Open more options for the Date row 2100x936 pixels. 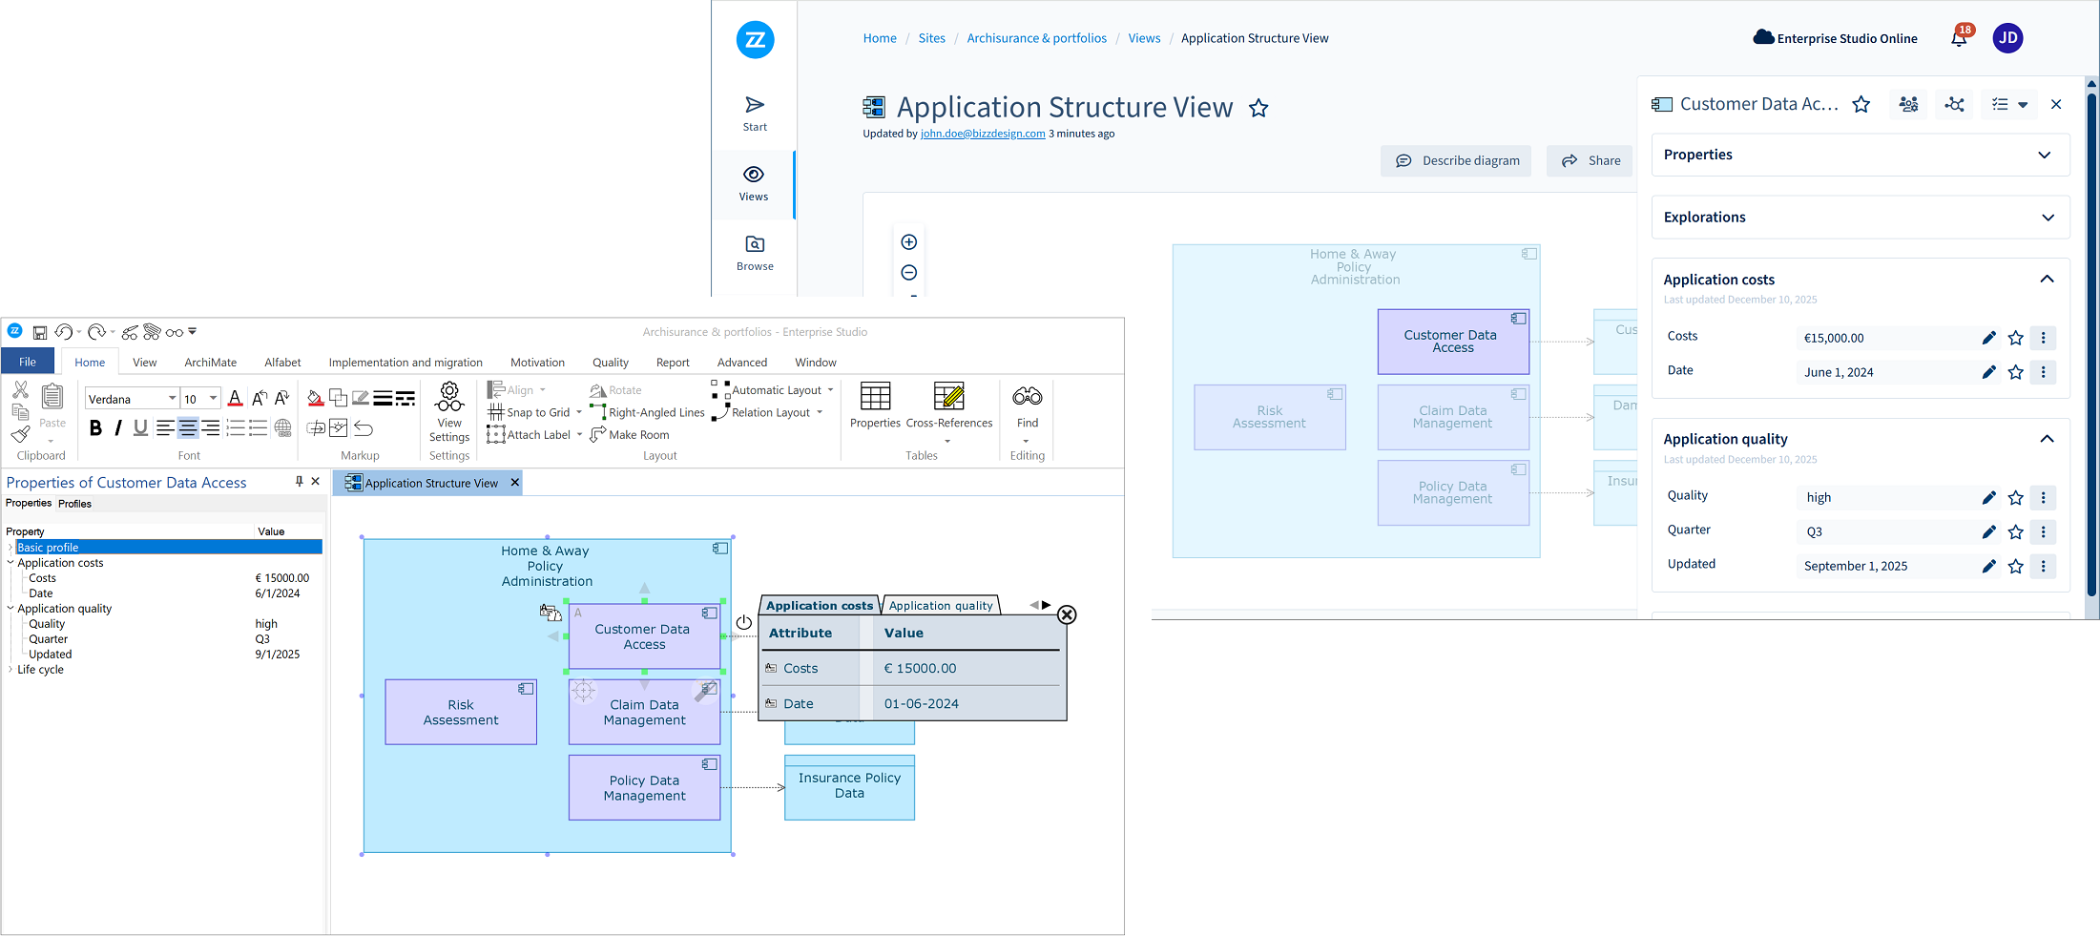tap(2044, 372)
